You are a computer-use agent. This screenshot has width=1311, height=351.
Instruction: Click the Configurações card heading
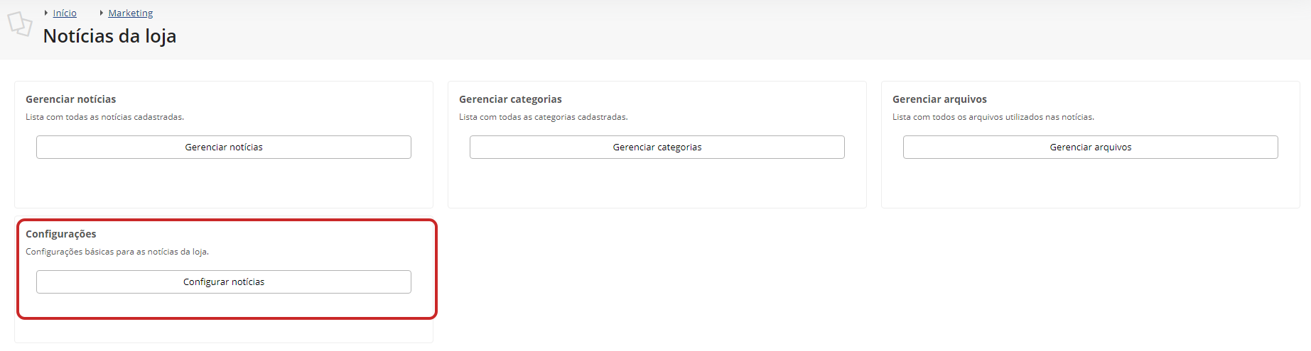61,234
